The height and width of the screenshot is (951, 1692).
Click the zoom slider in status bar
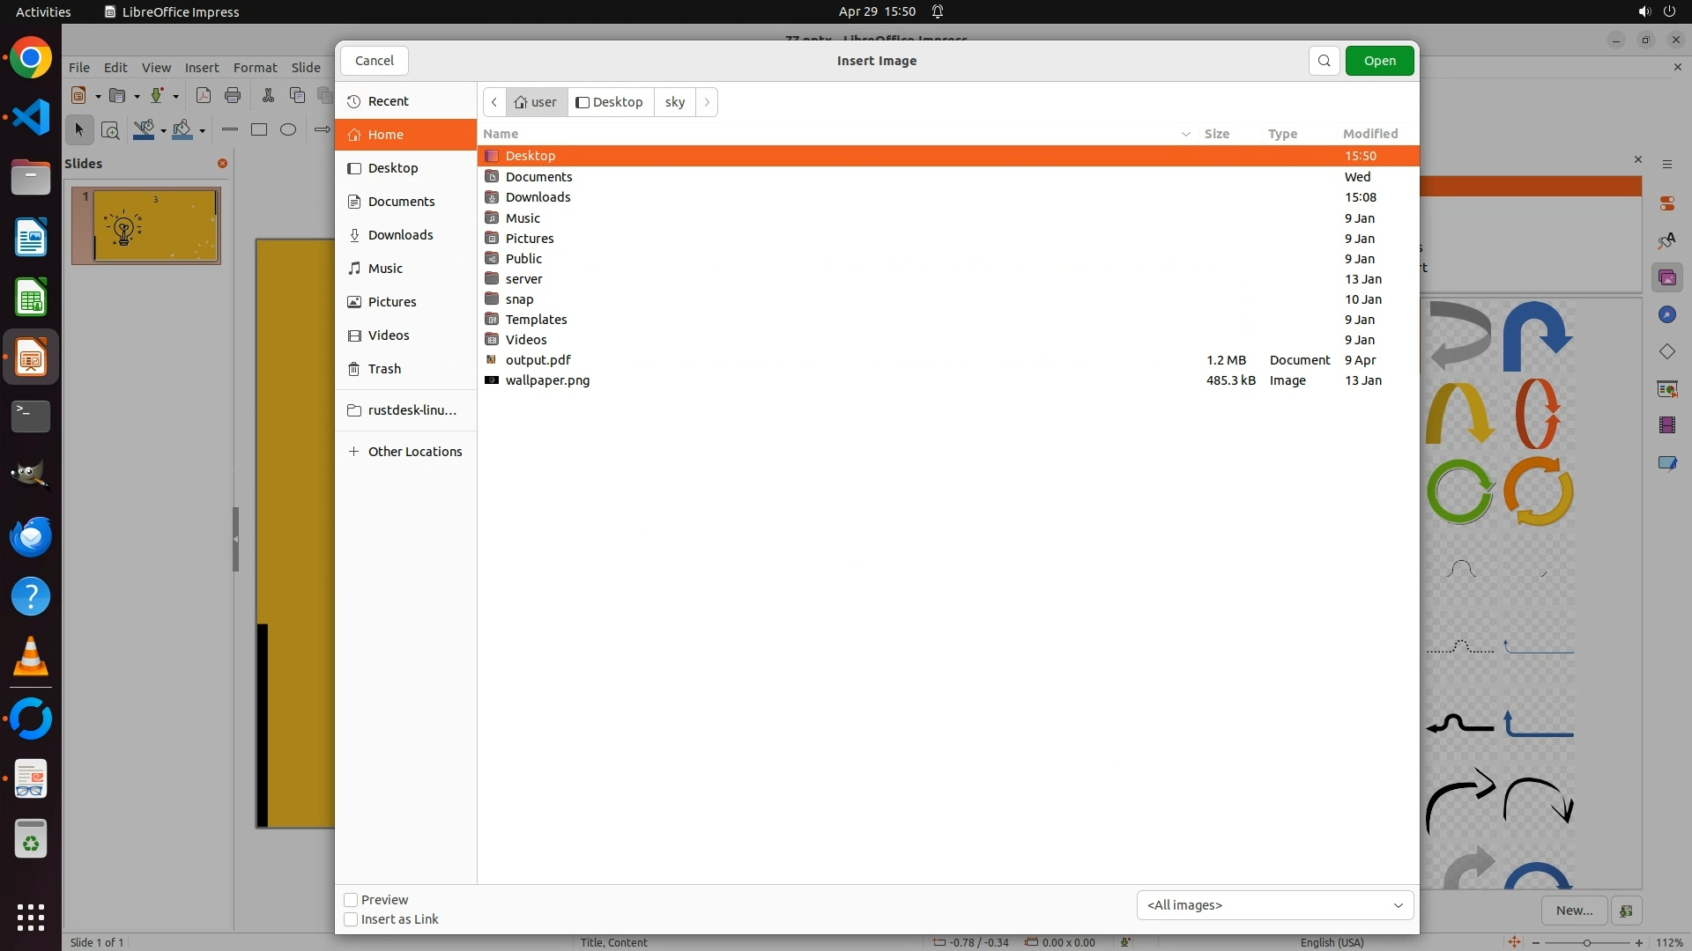click(1586, 942)
